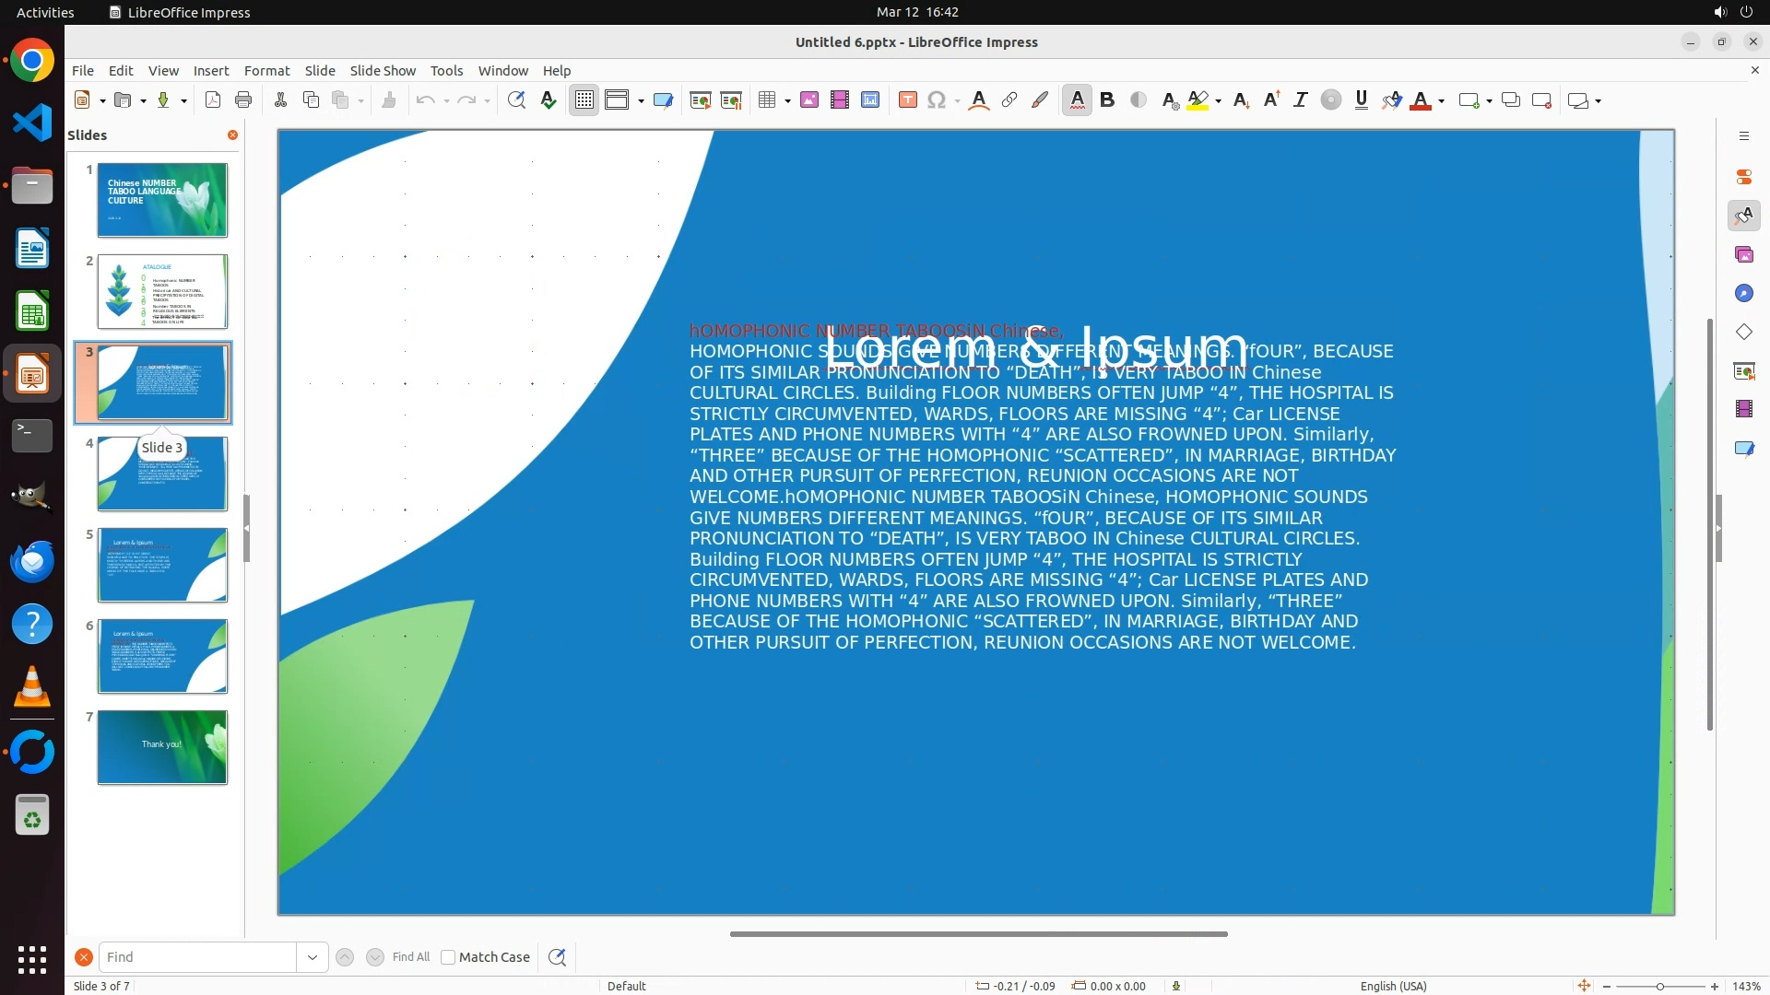The height and width of the screenshot is (995, 1770).
Task: Select the slide 5 thumbnail
Action: [x=162, y=565]
